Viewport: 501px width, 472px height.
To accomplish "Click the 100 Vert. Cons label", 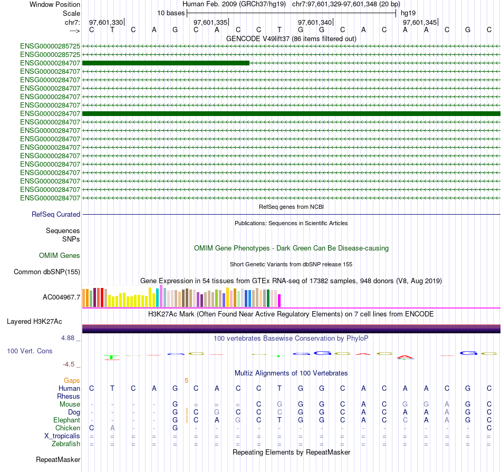I will (30, 351).
